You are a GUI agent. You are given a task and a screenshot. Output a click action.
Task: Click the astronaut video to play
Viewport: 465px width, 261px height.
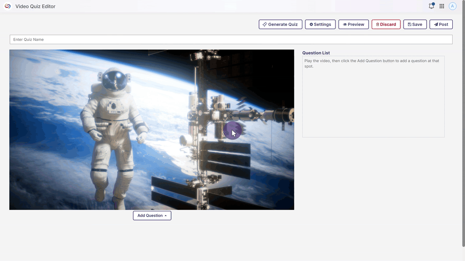(x=151, y=129)
